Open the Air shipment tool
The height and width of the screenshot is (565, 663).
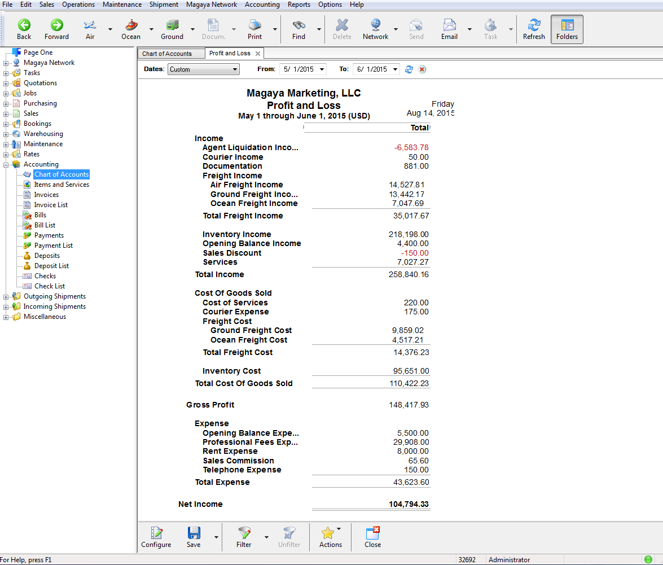tap(90, 29)
